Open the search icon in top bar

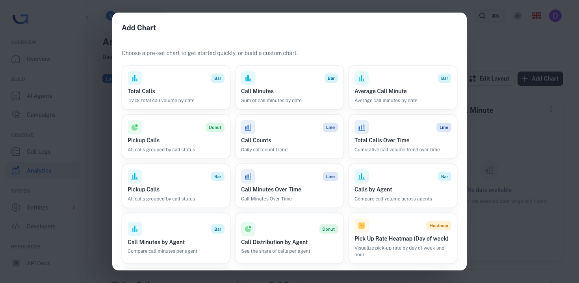coord(482,16)
